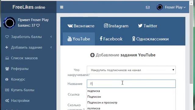Click the YouTube logo icon
The width and height of the screenshot is (195, 110).
coord(69,39)
